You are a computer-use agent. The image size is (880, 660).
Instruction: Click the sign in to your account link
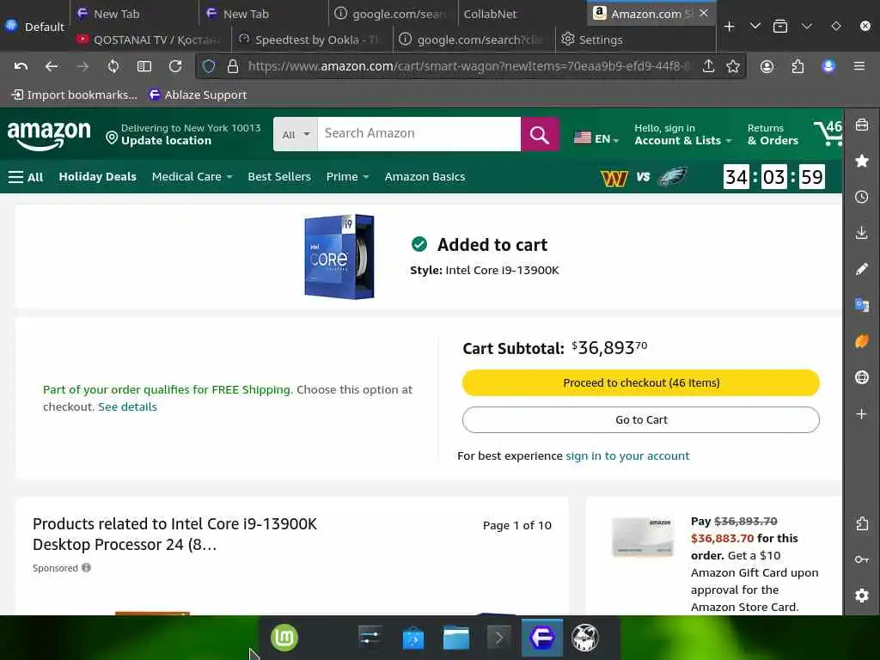coord(627,455)
